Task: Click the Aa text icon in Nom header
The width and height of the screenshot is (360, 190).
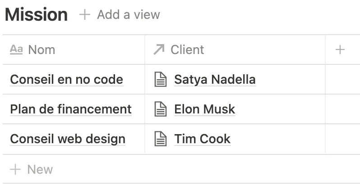Action: click(16, 50)
